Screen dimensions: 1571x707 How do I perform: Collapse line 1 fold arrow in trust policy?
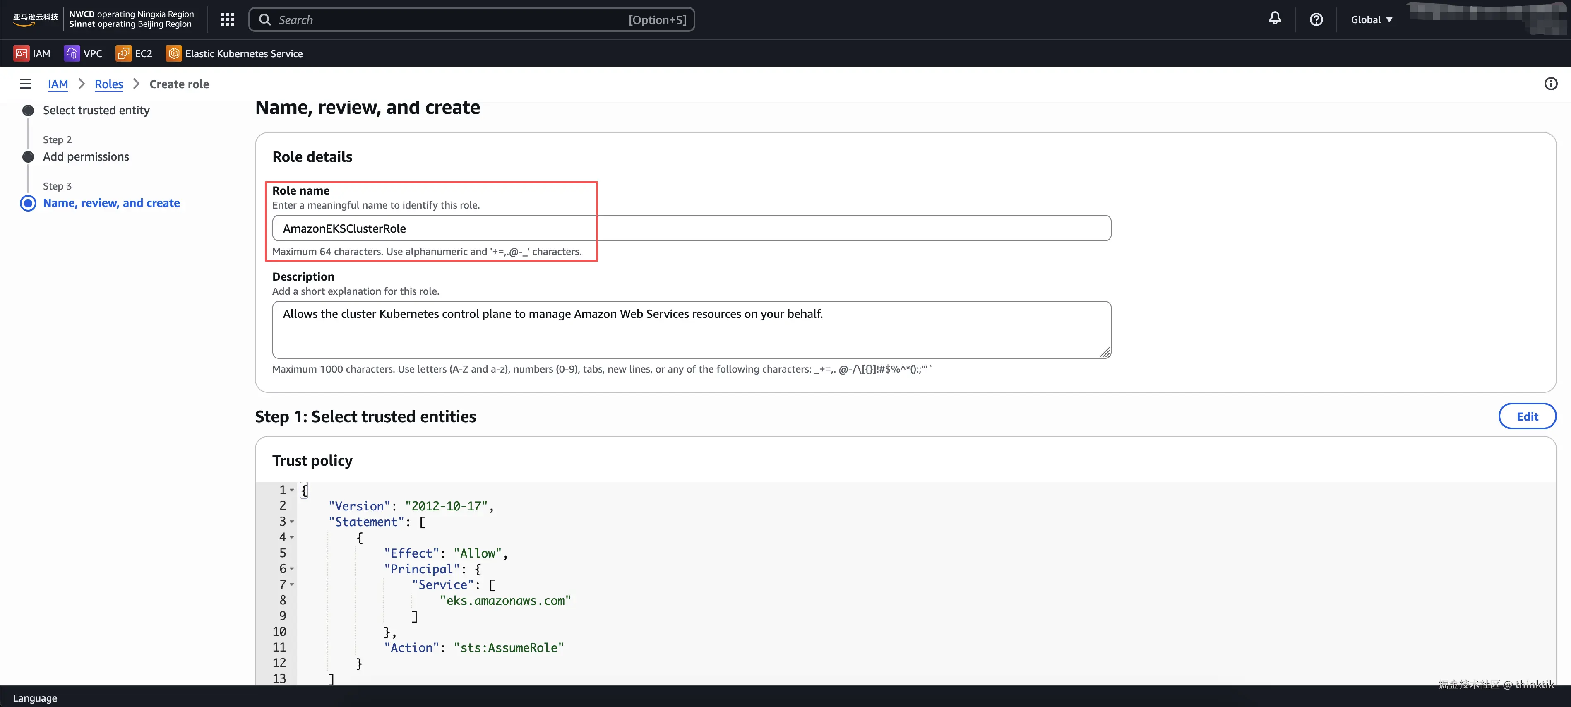click(292, 491)
